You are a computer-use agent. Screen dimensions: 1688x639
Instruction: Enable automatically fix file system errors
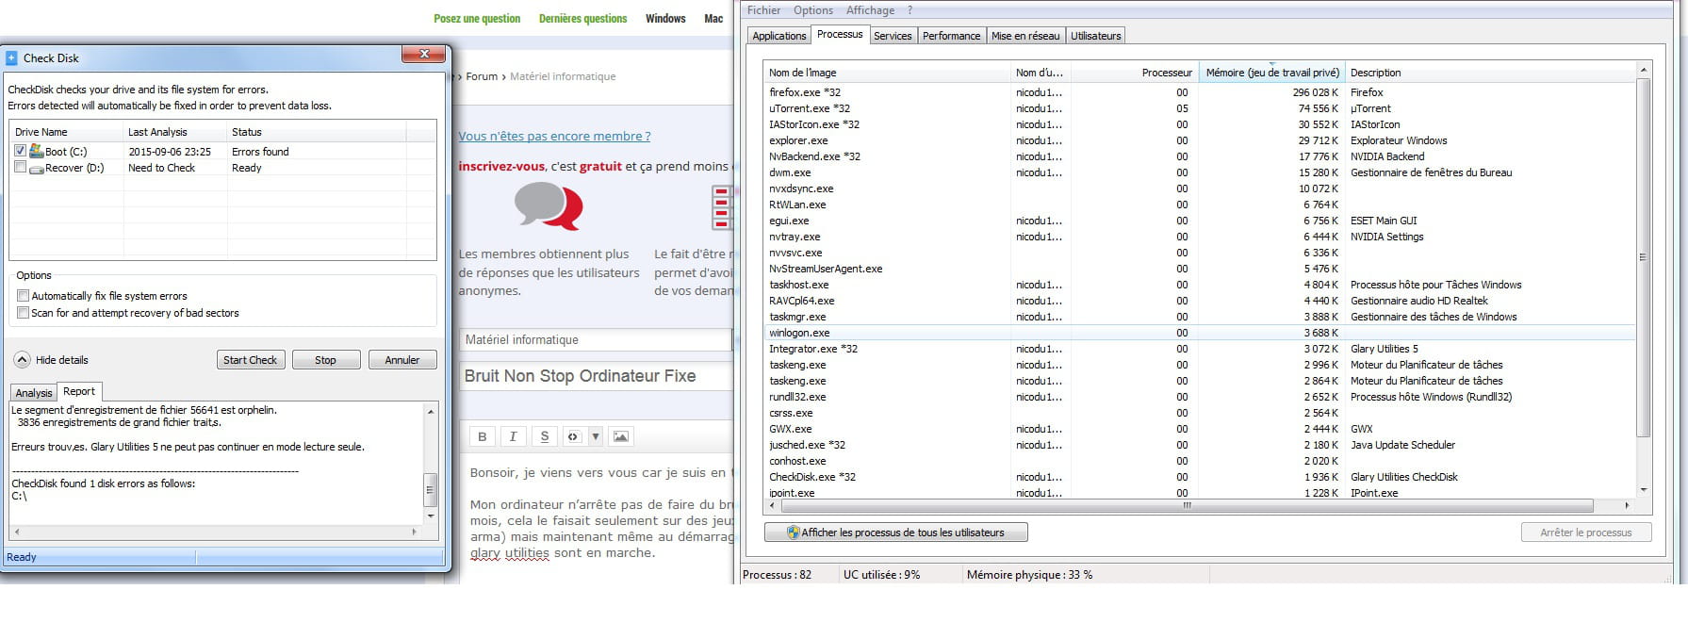(x=24, y=296)
